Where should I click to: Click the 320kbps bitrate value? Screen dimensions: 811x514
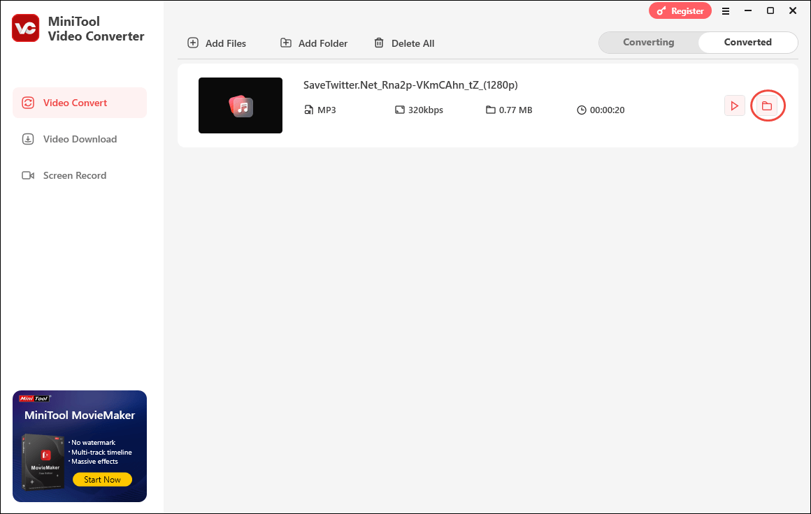[425, 110]
